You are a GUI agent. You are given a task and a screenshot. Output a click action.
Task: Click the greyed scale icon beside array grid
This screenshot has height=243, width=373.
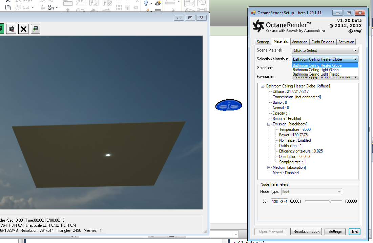127,7
